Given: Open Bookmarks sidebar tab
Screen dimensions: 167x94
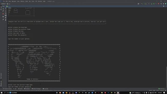Looking at the screenshot, I should 1,84.
